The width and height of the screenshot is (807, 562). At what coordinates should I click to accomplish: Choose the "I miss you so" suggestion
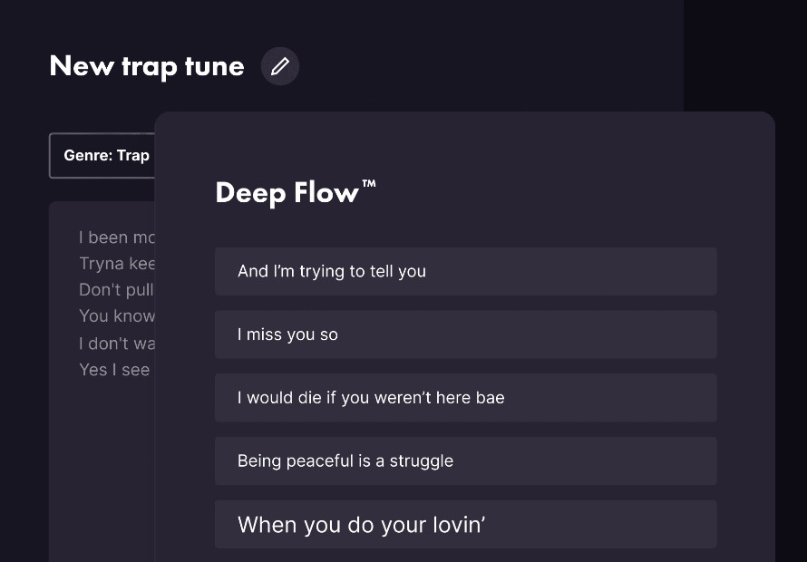click(465, 334)
